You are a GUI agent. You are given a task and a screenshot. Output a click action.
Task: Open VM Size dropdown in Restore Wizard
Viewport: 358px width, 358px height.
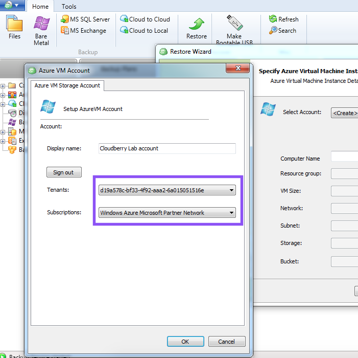click(x=344, y=191)
